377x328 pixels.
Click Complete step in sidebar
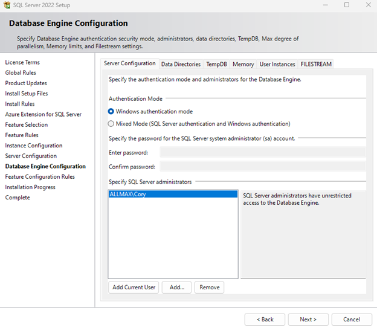click(18, 198)
